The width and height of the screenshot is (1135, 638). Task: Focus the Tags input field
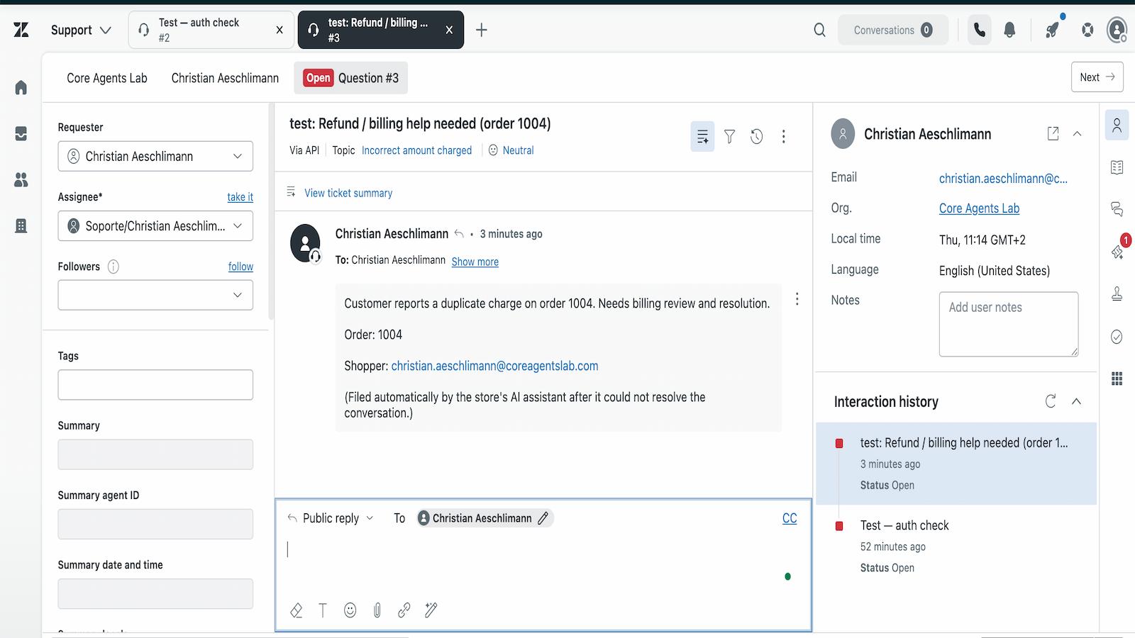click(x=155, y=385)
